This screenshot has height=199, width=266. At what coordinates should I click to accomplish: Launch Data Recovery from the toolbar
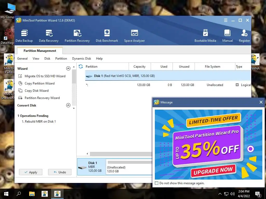[x=49, y=36]
